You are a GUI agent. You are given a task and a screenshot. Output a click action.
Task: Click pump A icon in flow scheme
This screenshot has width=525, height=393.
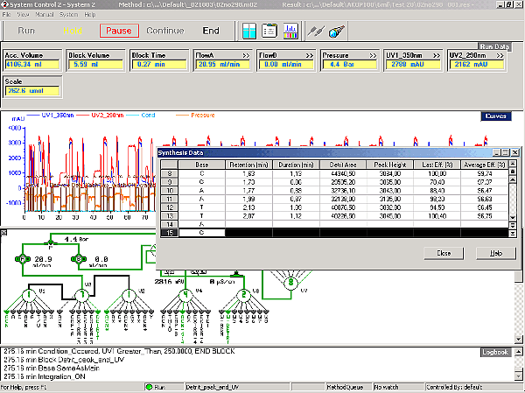[23, 260]
